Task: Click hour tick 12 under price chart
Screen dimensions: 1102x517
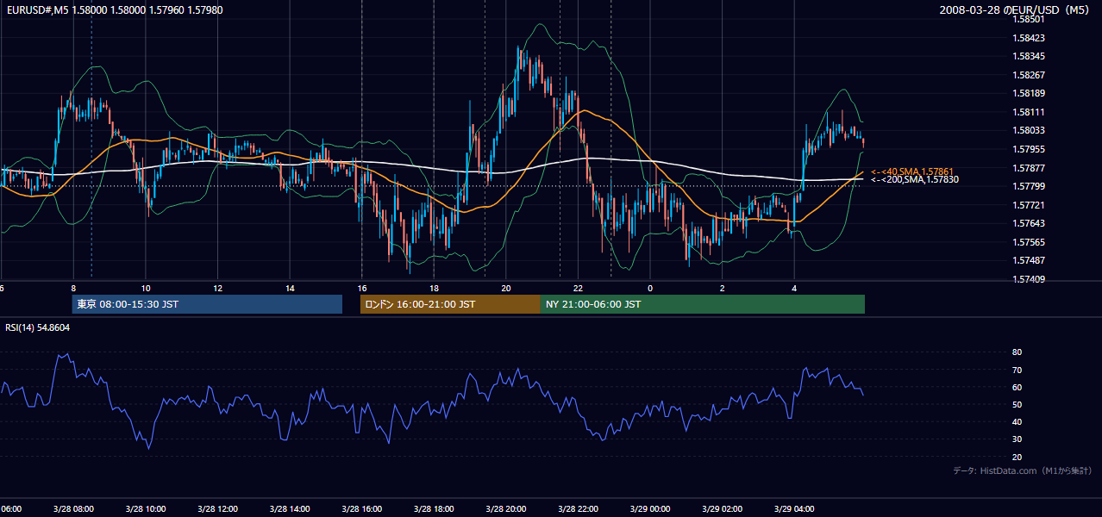Action: tap(217, 288)
